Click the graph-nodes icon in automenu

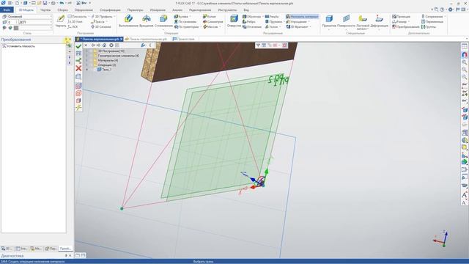pyautogui.click(x=78, y=61)
